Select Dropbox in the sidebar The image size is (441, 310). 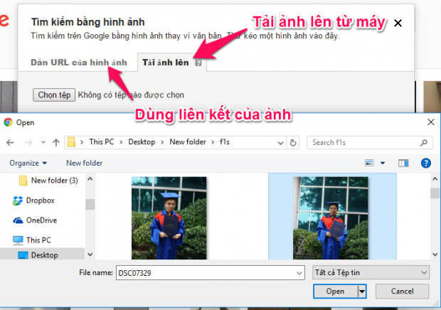click(x=39, y=201)
